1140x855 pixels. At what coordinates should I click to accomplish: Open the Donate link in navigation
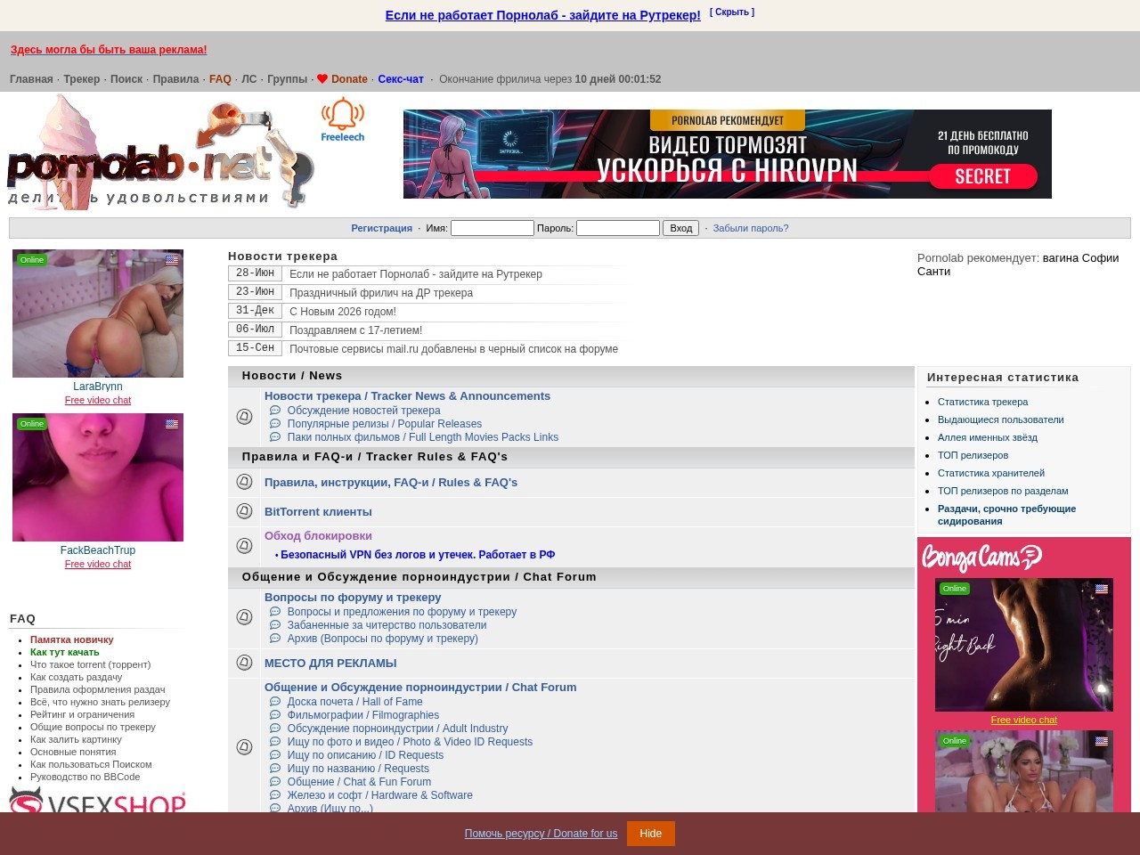[x=349, y=79]
